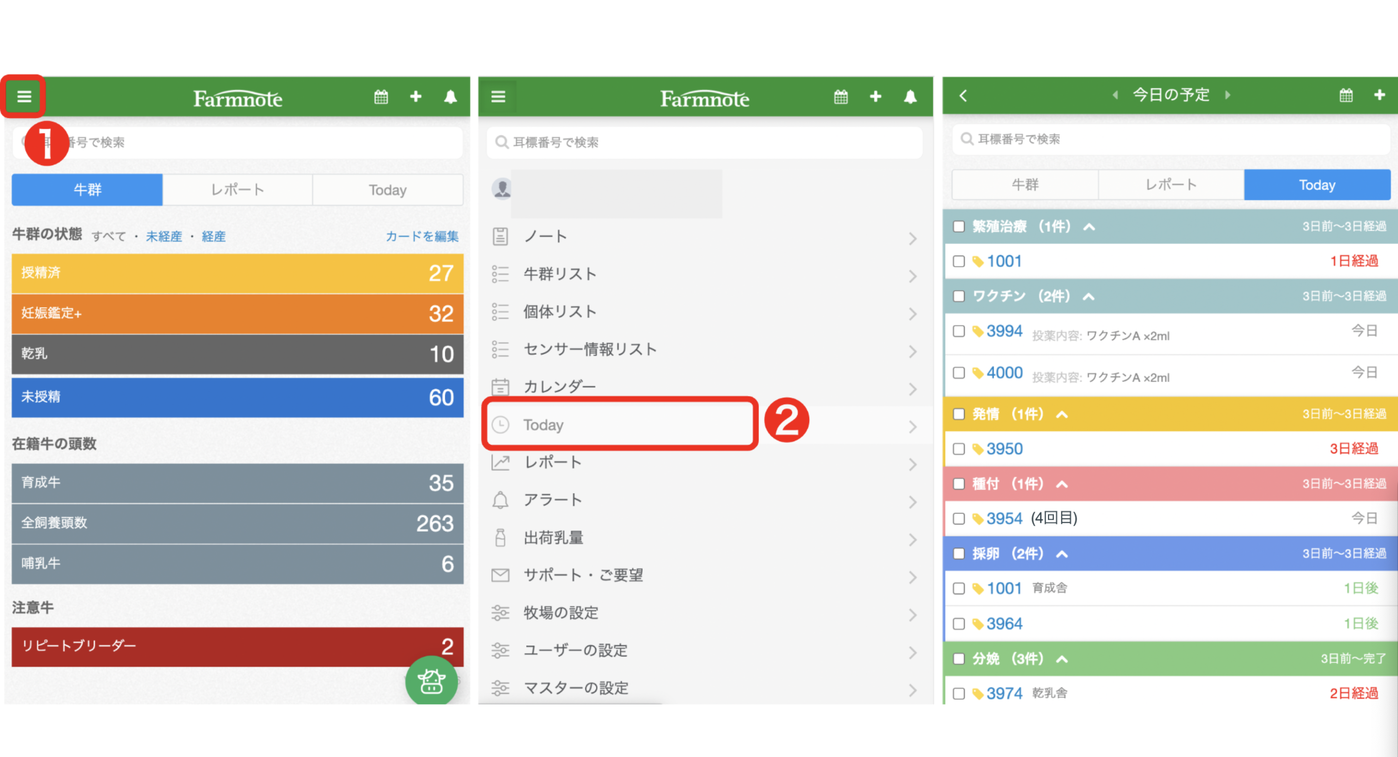Switch to レポート tab in the left panel
Viewport: 1398px width, 757px height.
point(238,190)
